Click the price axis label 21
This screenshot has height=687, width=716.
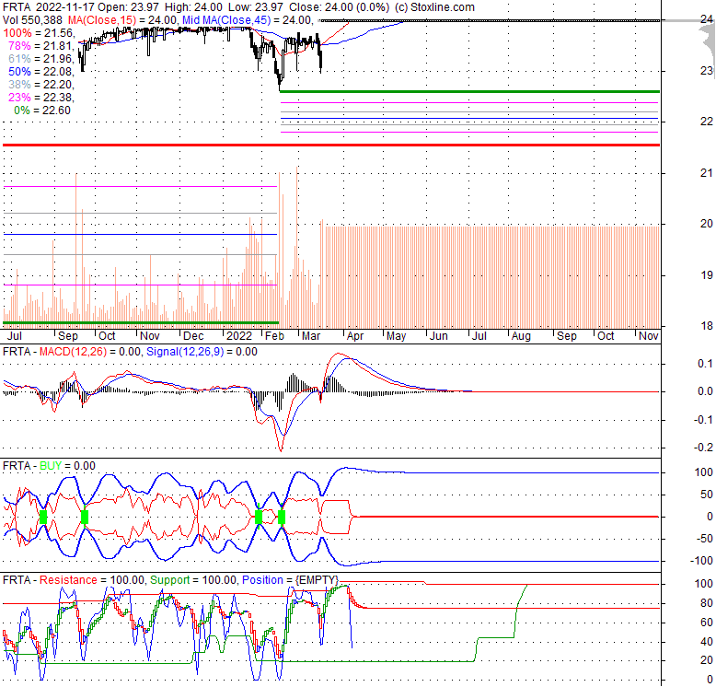(x=707, y=172)
